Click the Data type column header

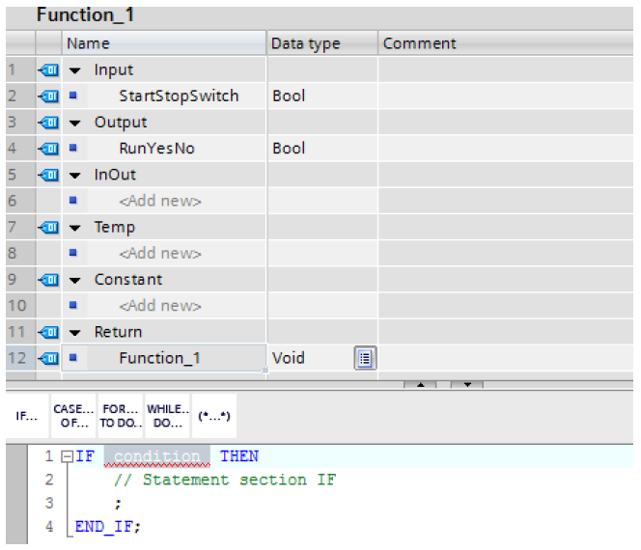(322, 43)
